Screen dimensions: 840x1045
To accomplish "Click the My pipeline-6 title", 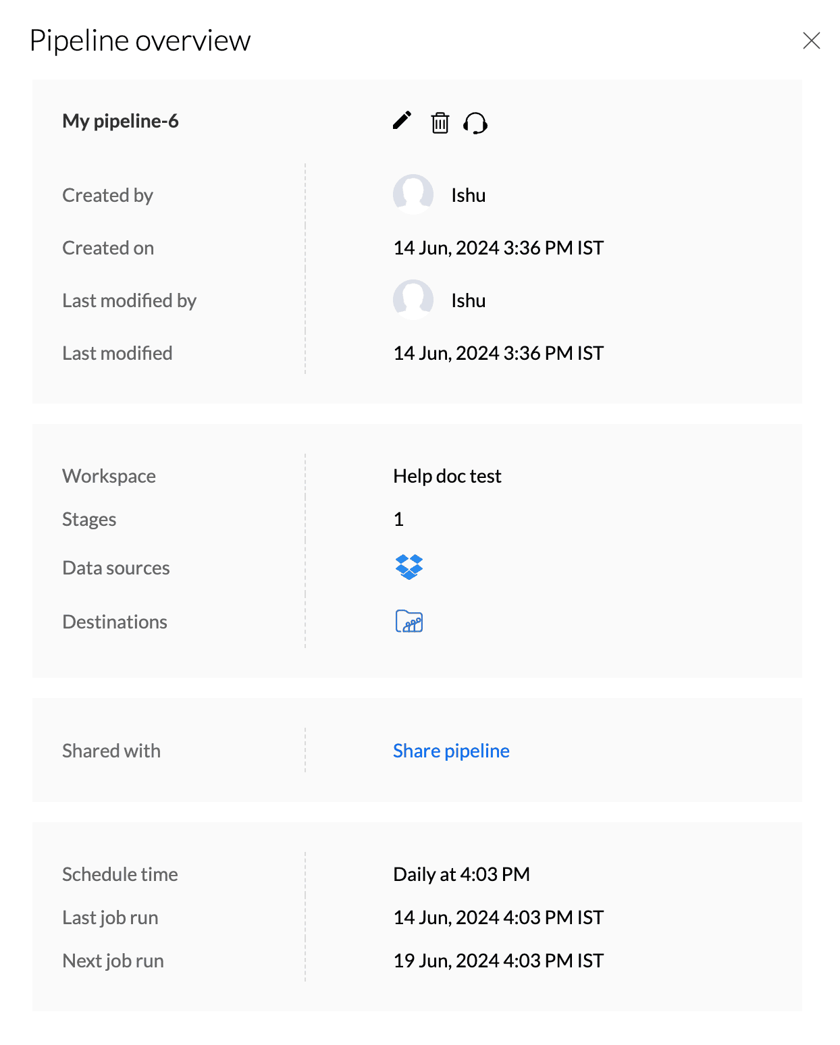I will pyautogui.click(x=120, y=121).
